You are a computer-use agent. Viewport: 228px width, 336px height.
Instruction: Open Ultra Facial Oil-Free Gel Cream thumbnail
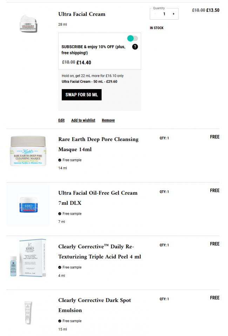pos(28,204)
